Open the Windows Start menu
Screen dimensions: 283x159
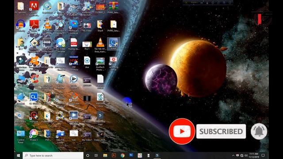(18, 155)
